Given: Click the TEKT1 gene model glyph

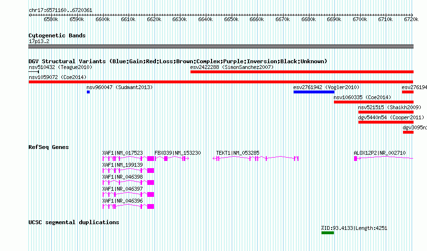Looking at the screenshot, I should (255, 159).
